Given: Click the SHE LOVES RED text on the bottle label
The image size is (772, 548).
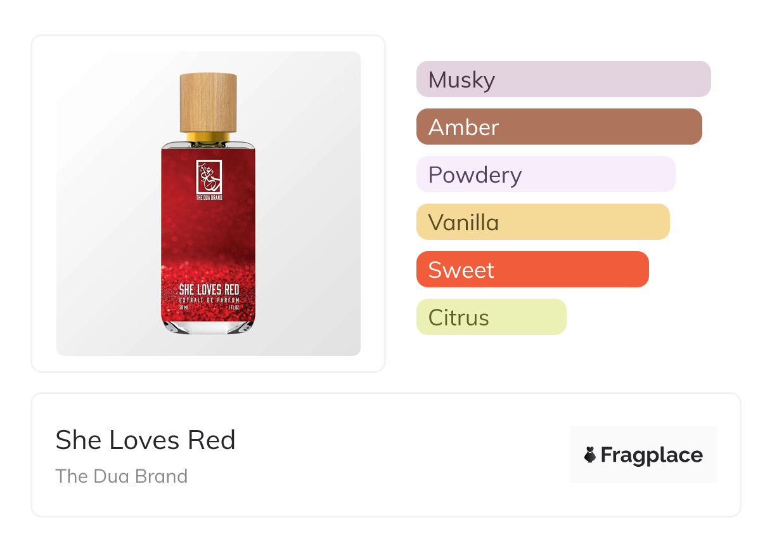Looking at the screenshot, I should [209, 290].
